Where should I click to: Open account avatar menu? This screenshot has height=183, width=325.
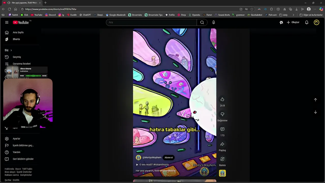(316, 22)
